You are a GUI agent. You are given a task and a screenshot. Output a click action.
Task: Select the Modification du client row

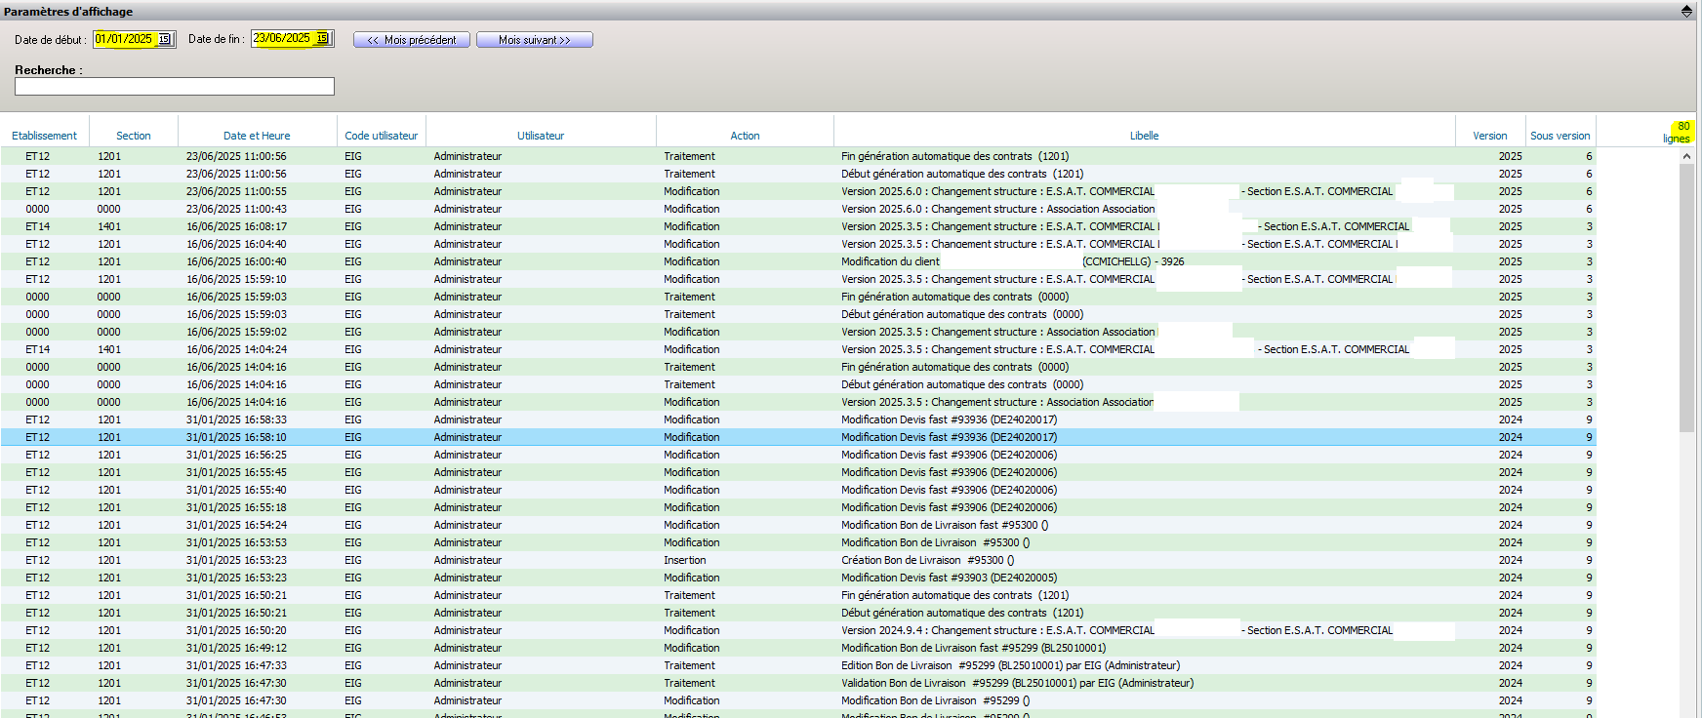click(x=890, y=261)
